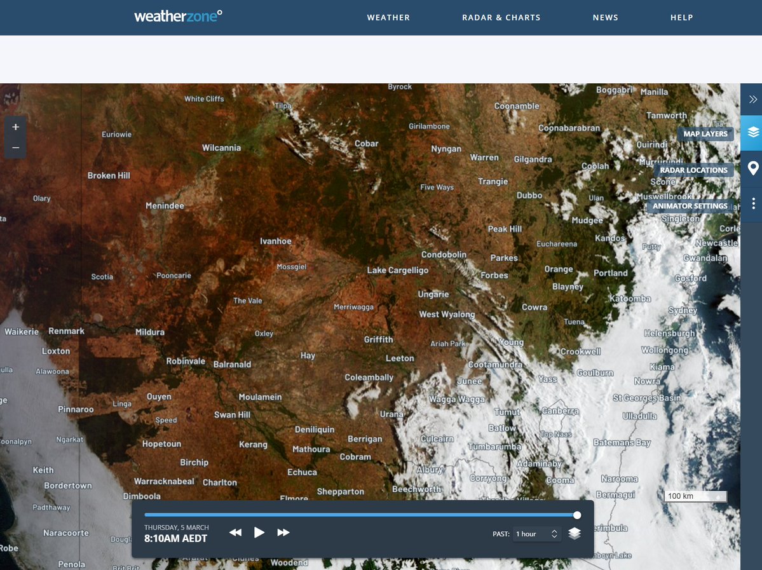Click the Broken Hill map label
The height and width of the screenshot is (570, 762).
pos(109,175)
